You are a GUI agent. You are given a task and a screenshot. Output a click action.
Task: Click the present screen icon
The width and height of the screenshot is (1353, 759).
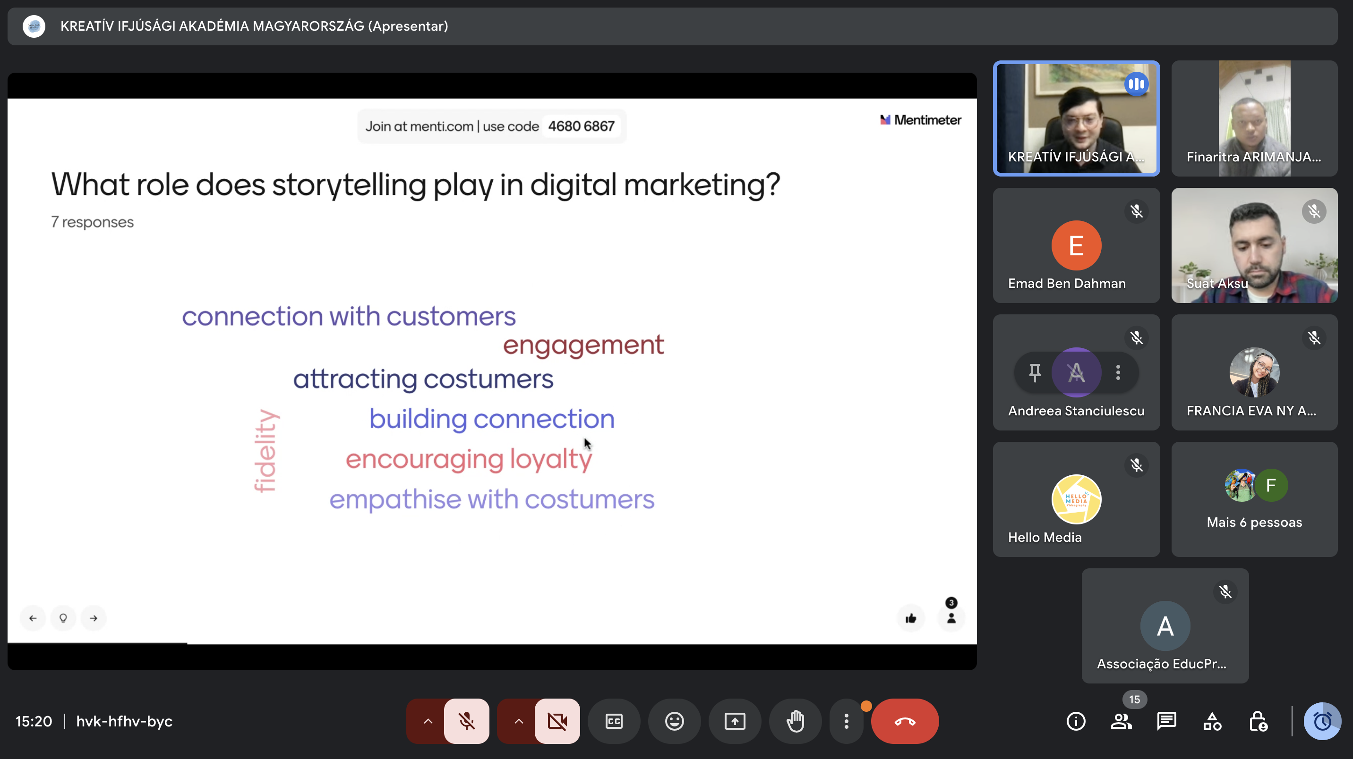[x=734, y=721]
